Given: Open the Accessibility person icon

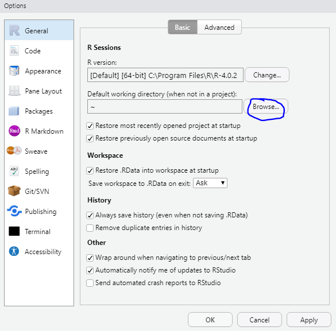Looking at the screenshot, I should [14, 251].
